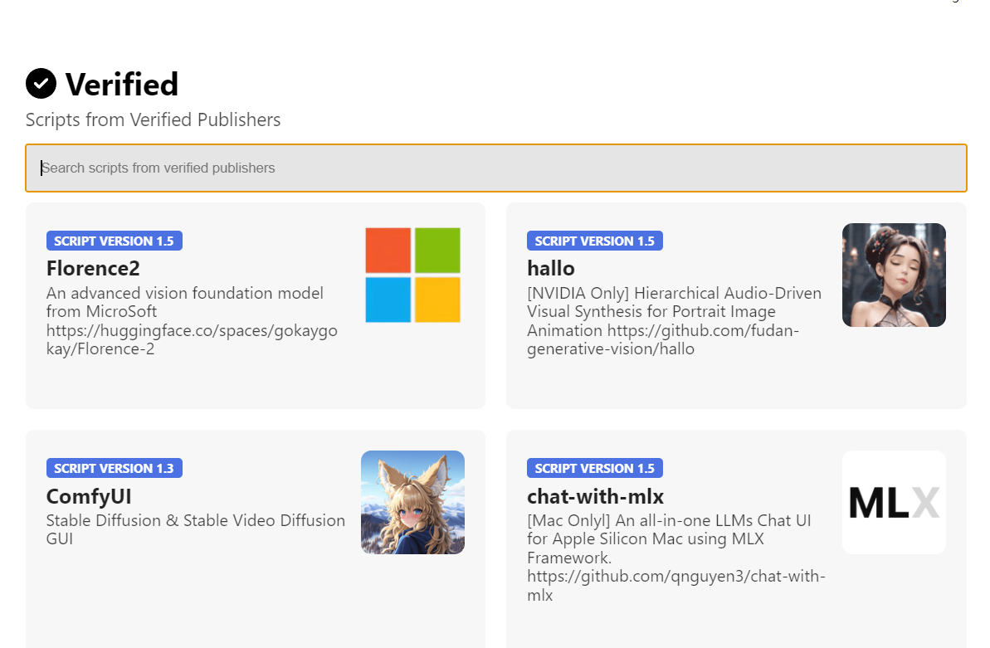Image resolution: width=990 pixels, height=648 pixels.
Task: Click the MLX logo on the chat-with-mlx card
Action: [894, 502]
